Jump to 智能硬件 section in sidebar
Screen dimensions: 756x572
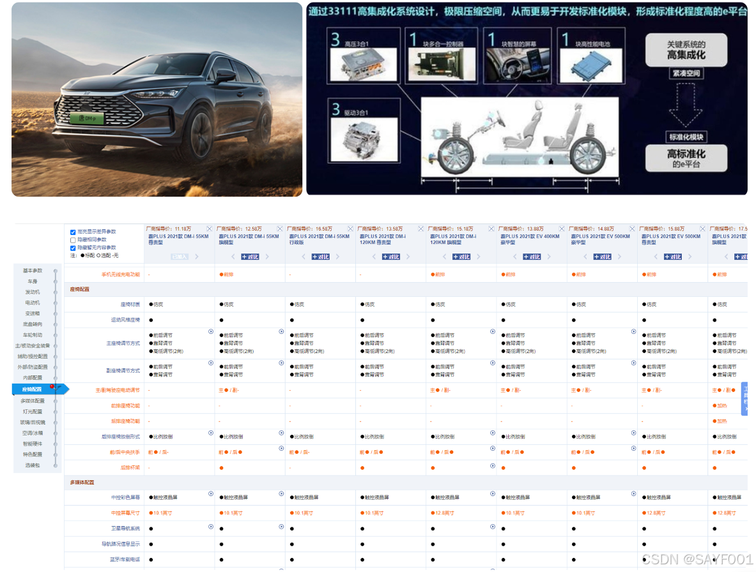[33, 444]
